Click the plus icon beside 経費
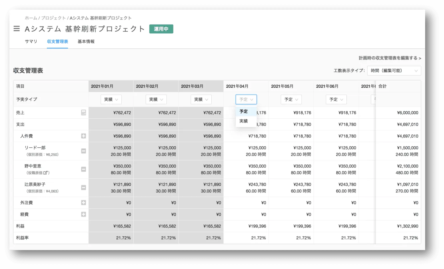The image size is (444, 269). 83,214
